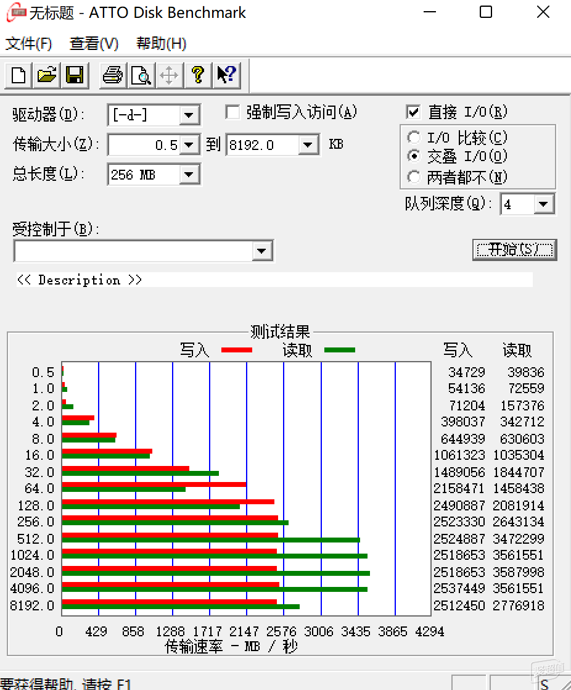
Task: Open the 文件(F) menu
Action: coord(28,44)
